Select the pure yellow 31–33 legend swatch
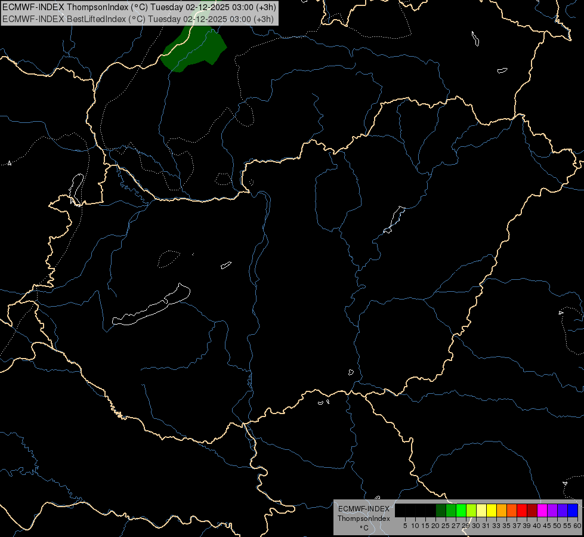 click(x=492, y=511)
